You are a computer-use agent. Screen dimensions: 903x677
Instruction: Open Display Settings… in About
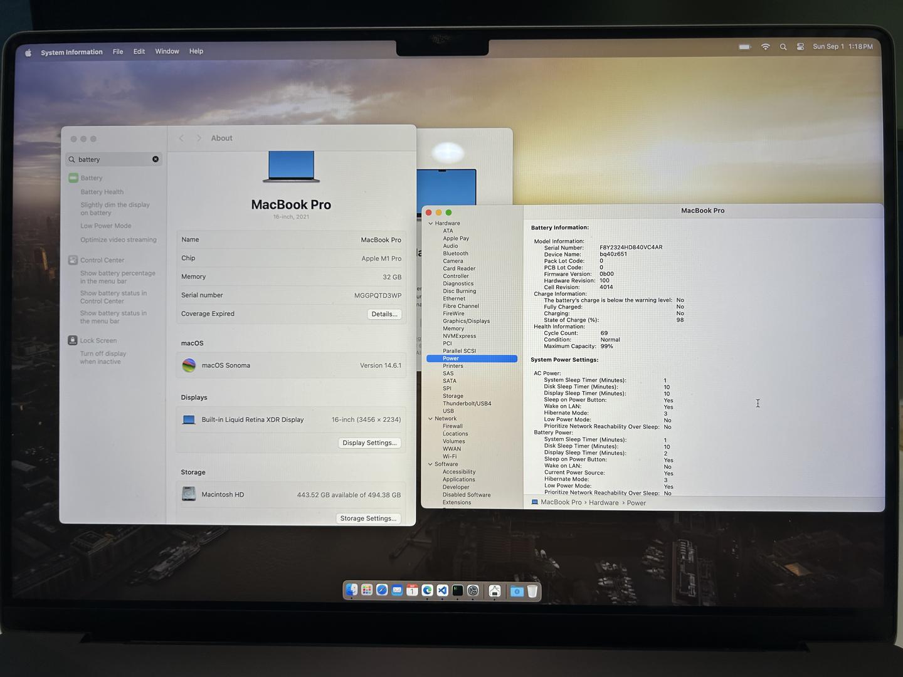click(370, 443)
